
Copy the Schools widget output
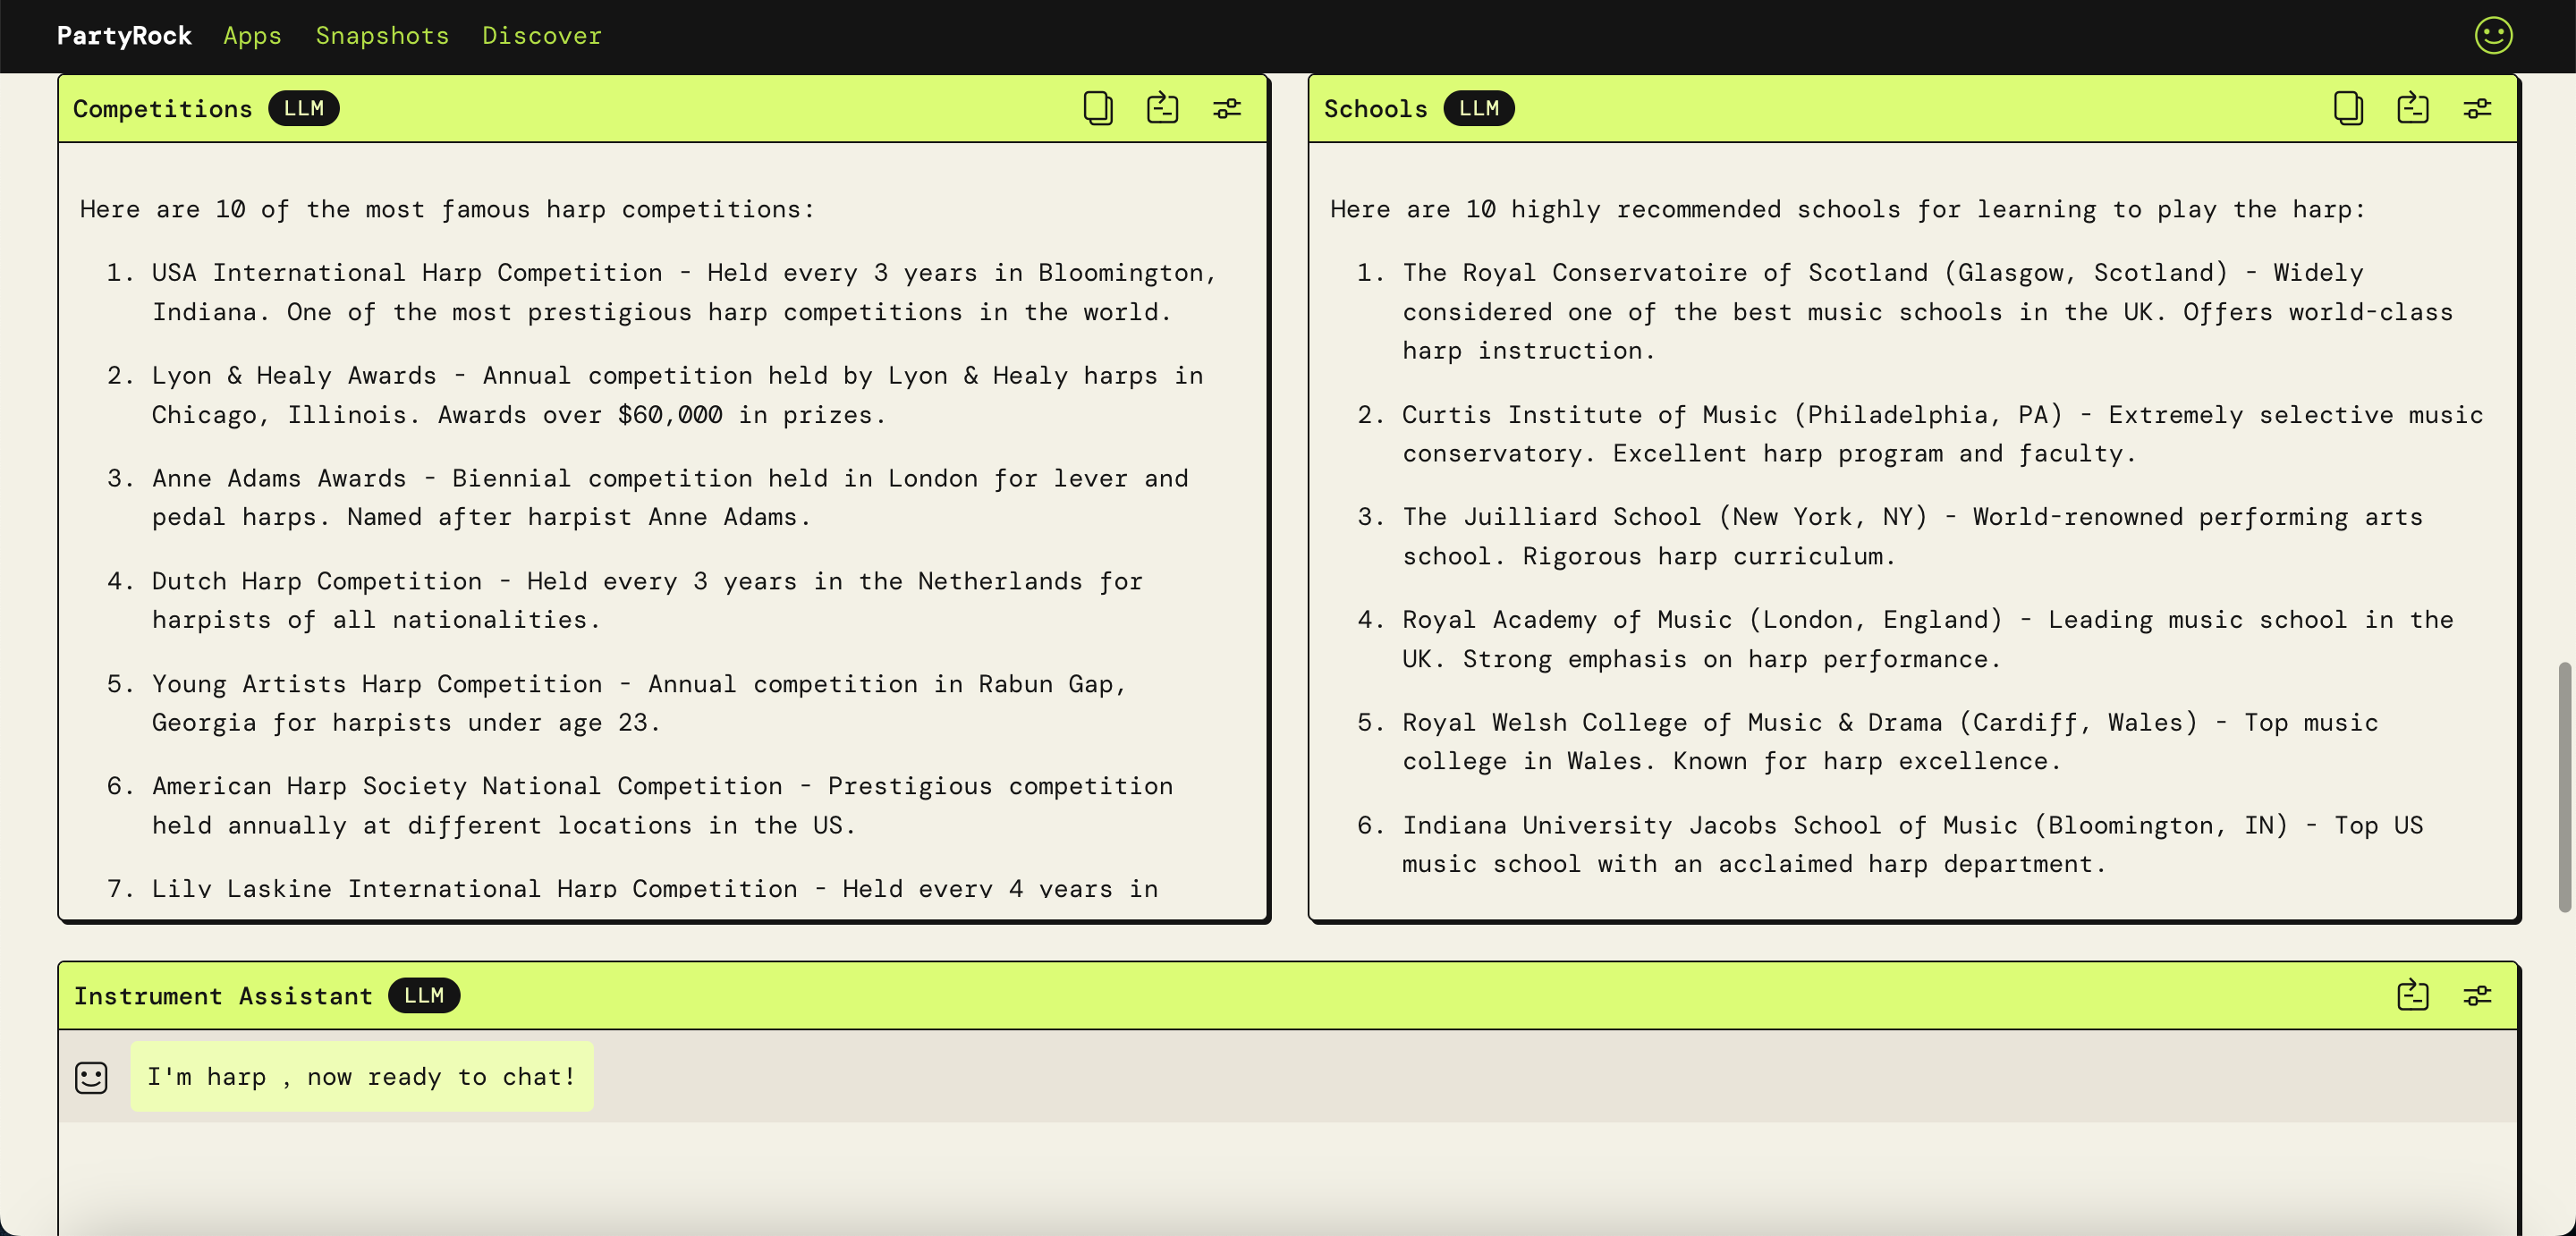pos(2347,108)
